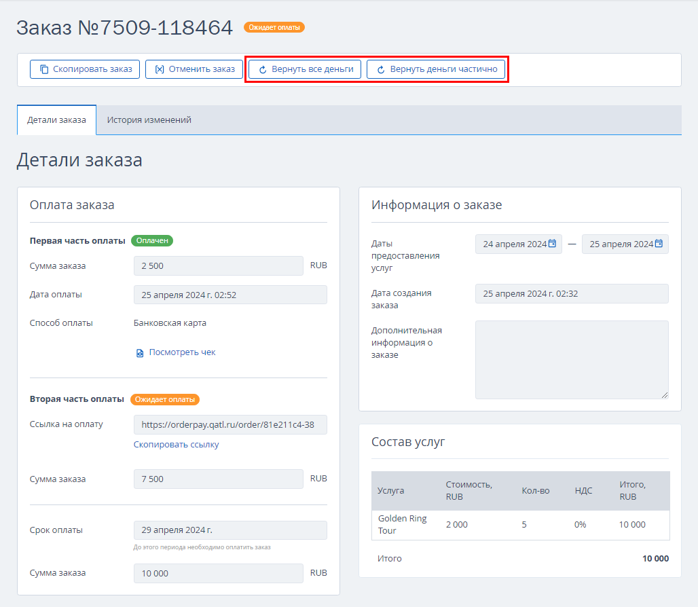
Task: Click end service date field 25 апреля 2024
Action: click(x=625, y=244)
